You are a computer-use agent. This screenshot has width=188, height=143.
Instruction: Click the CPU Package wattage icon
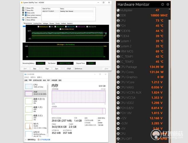pos(118,67)
